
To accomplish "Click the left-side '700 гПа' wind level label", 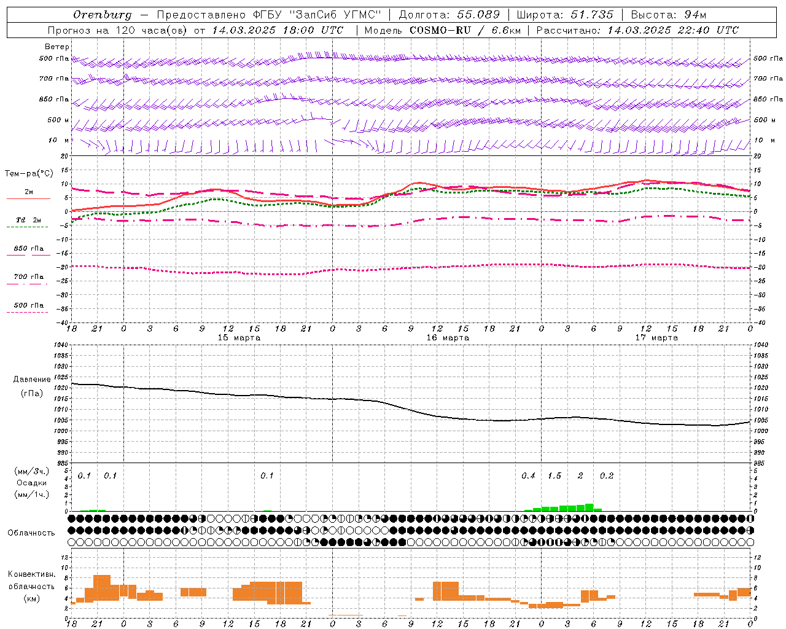I will pyautogui.click(x=54, y=79).
